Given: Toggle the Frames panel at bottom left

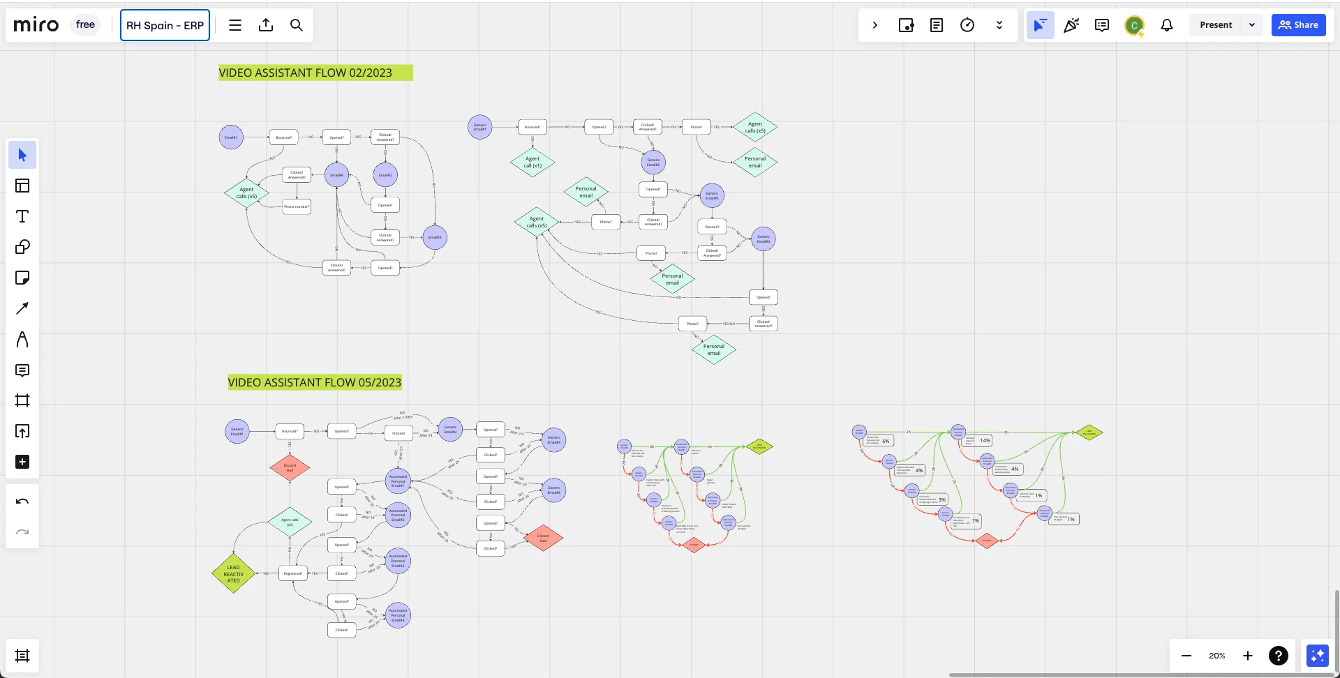Looking at the screenshot, I should [x=22, y=656].
